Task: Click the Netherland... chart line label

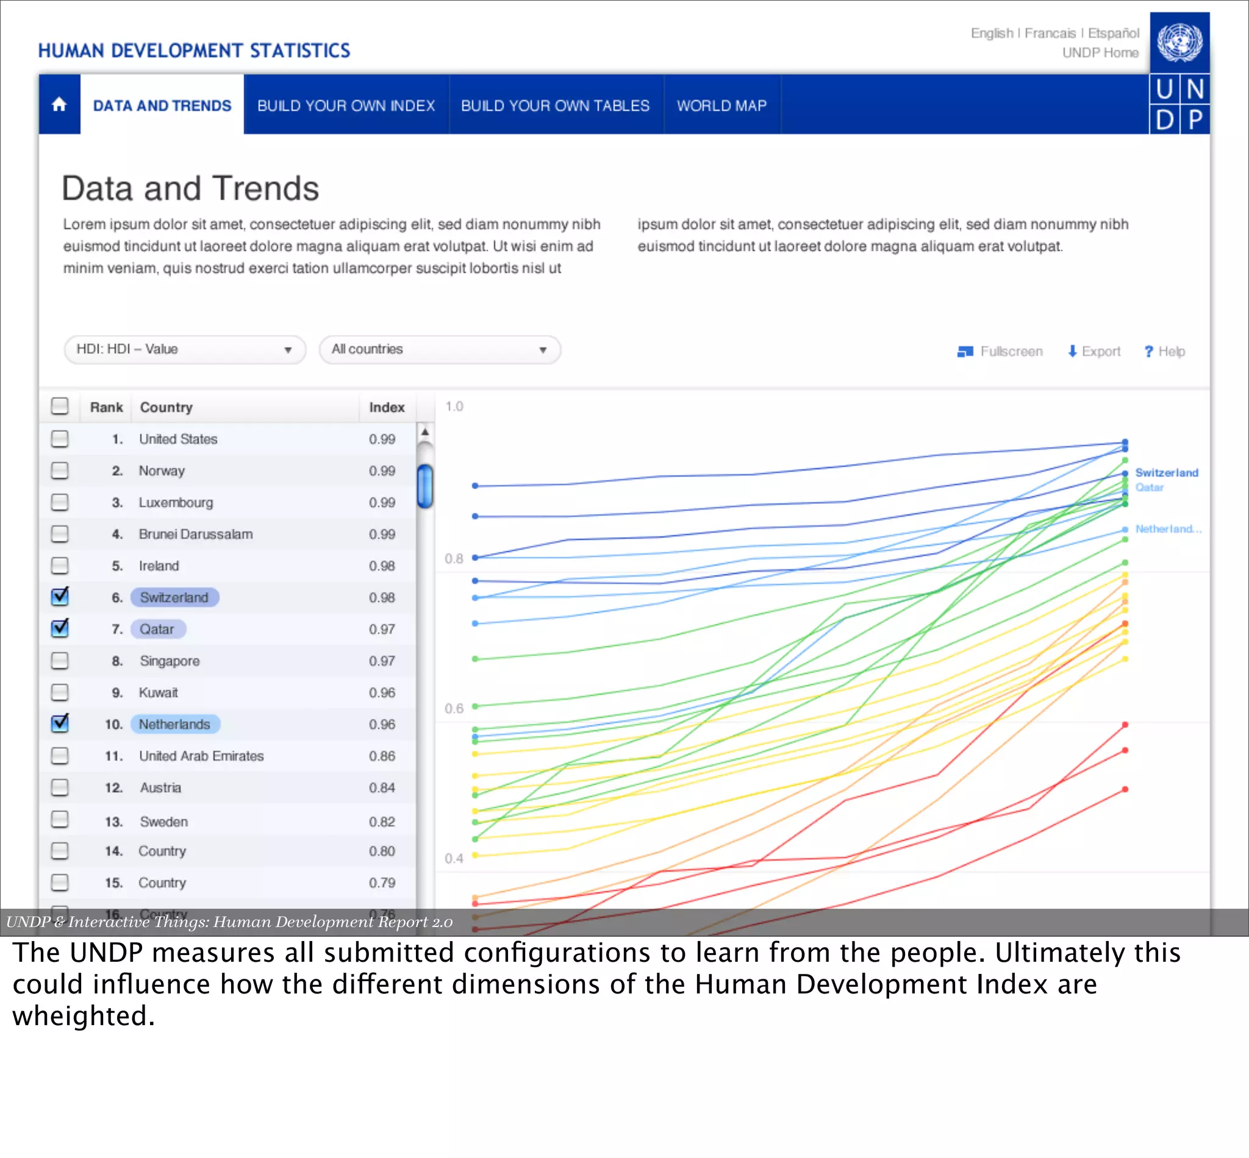Action: point(1168,529)
